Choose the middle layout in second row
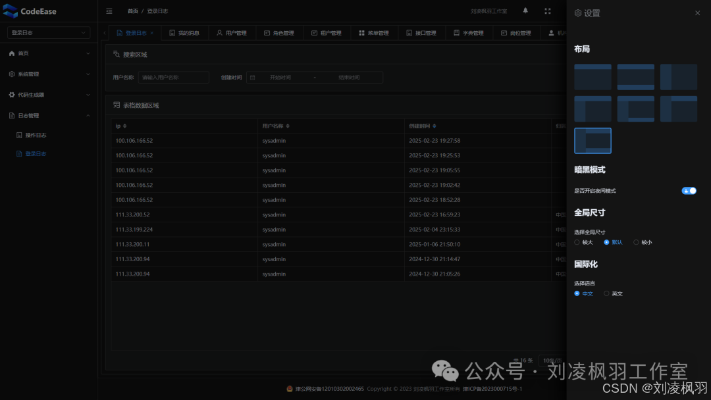 636,109
